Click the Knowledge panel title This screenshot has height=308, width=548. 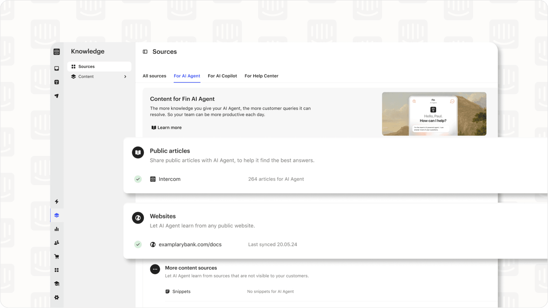pyautogui.click(x=88, y=51)
